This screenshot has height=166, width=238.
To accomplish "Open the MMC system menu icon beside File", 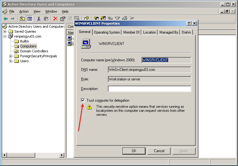I will (5, 11).
